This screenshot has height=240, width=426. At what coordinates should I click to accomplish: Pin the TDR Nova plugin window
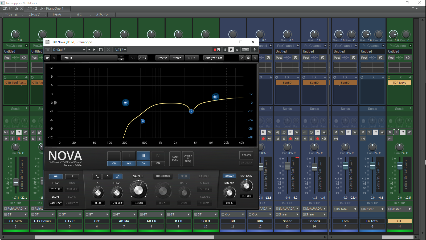(x=255, y=50)
